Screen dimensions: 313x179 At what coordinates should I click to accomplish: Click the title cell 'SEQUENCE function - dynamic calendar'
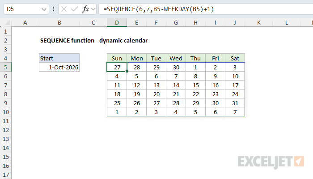94,41
